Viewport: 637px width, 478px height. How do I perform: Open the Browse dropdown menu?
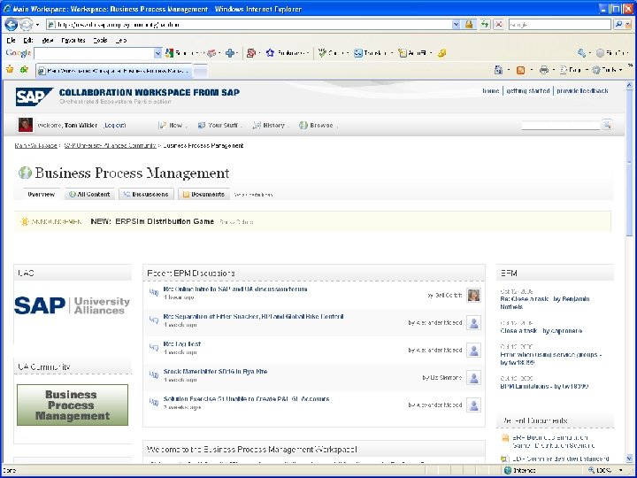tap(318, 125)
